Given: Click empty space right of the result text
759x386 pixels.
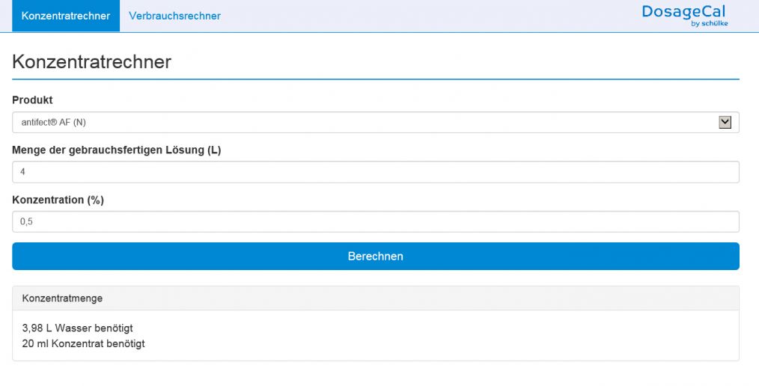Looking at the screenshot, I should point(449,336).
